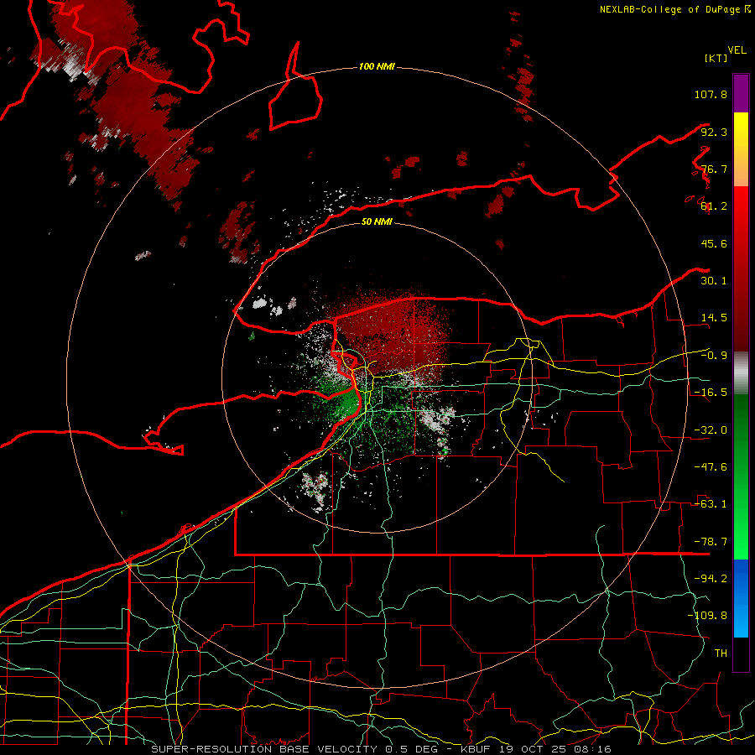Select the 107.8 value on velocity scale
This screenshot has width=755, height=755.
tap(711, 94)
